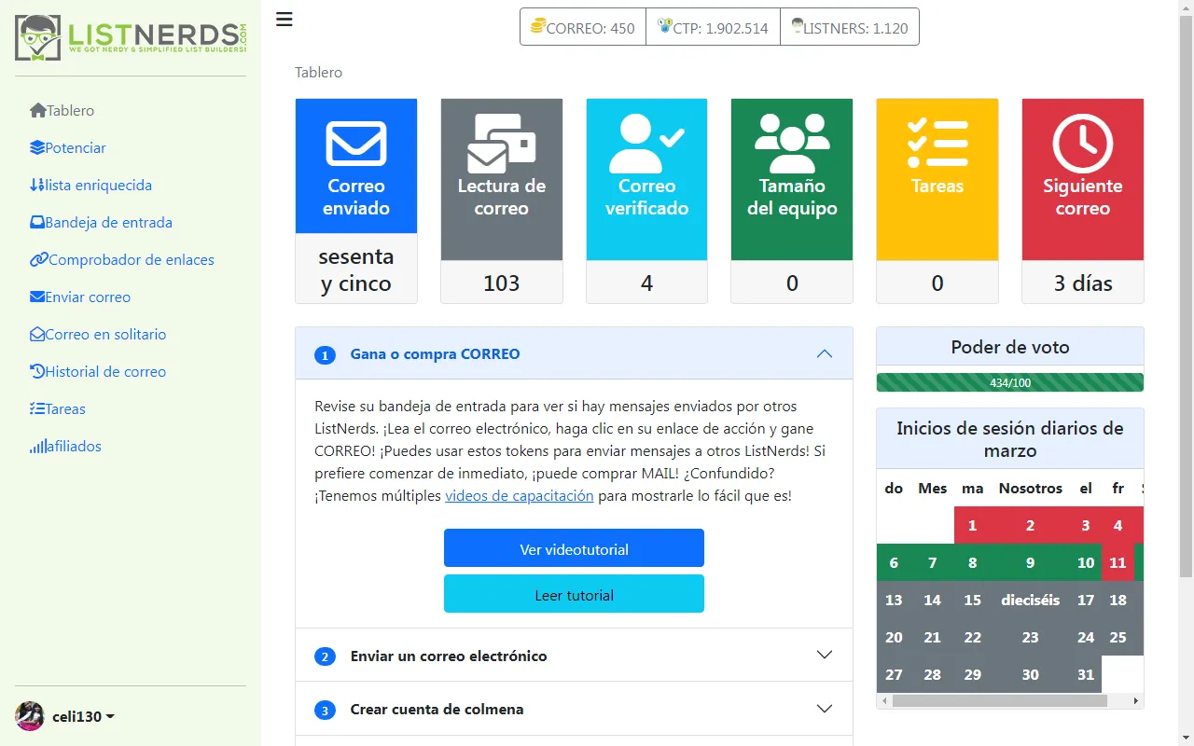Select calendar day 31

tap(1085, 674)
